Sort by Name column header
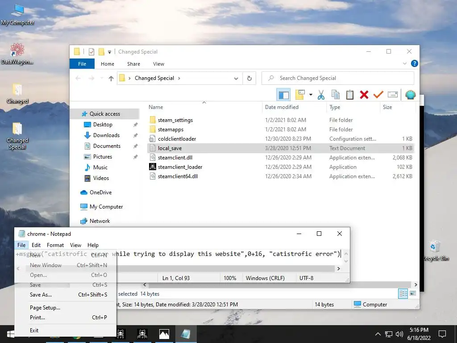The image size is (457, 343). coord(156,107)
